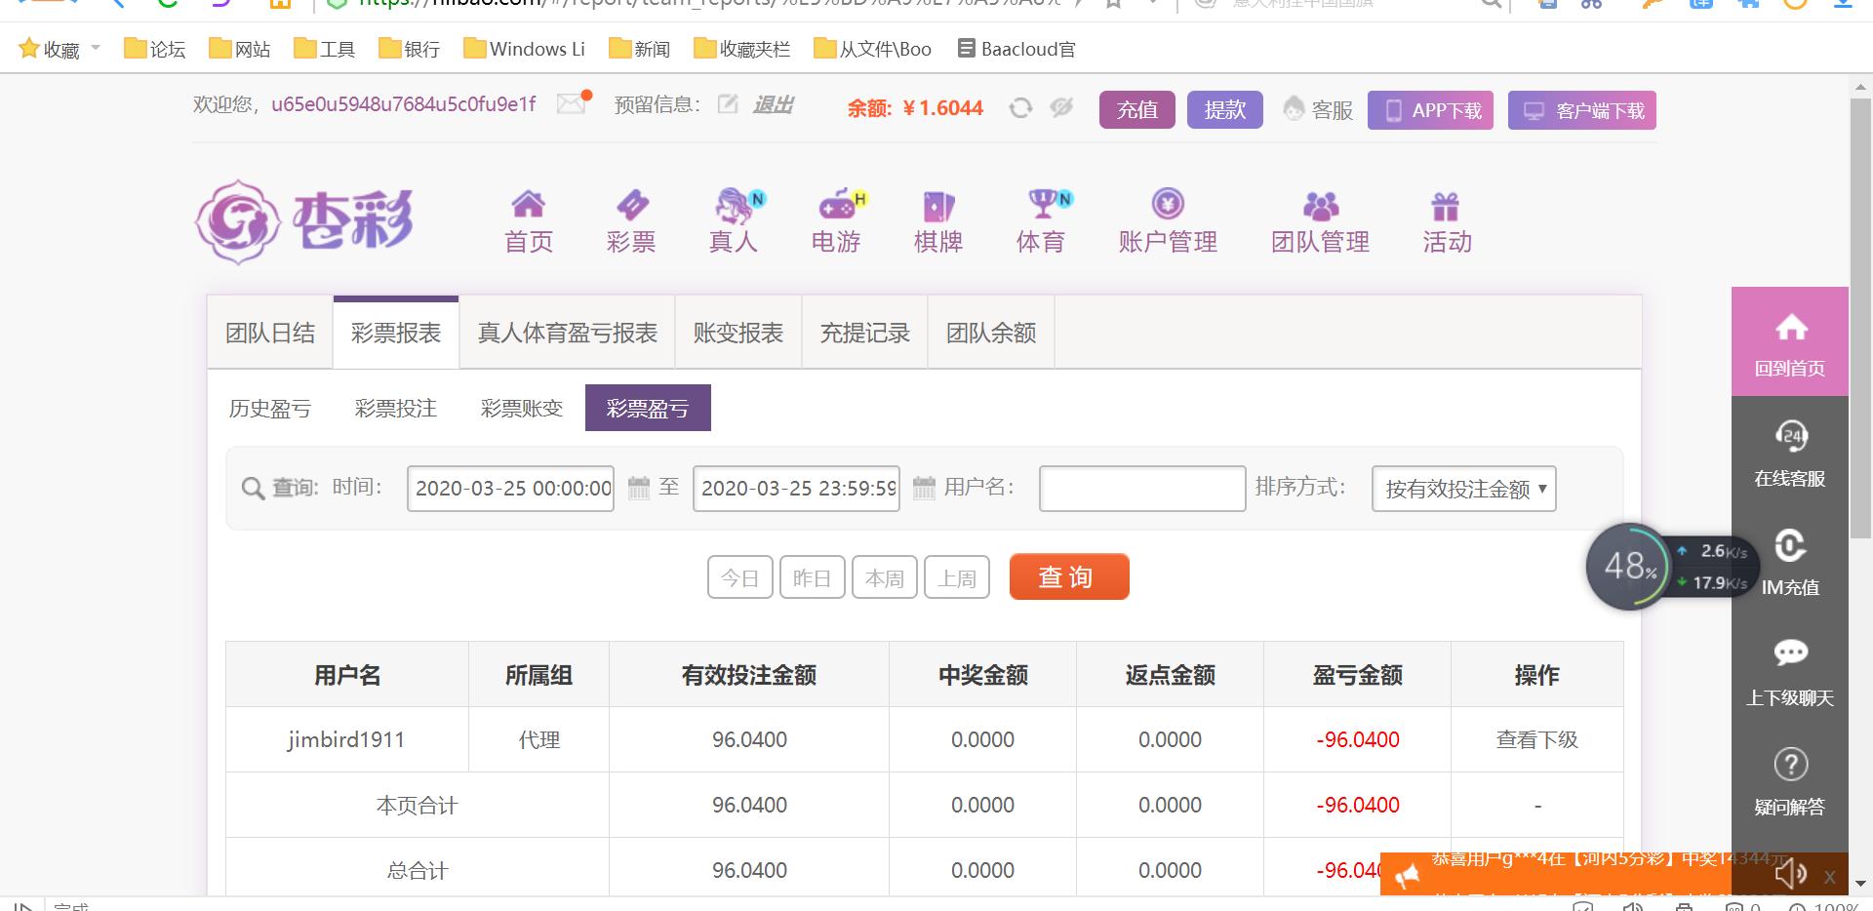Open 团队管理 team management icon
Viewport: 1873px width, 911px height.
(x=1321, y=206)
